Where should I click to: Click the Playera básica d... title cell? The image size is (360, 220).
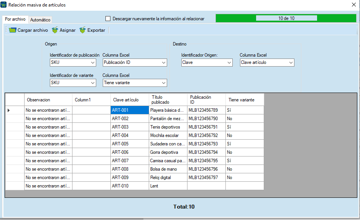point(168,110)
